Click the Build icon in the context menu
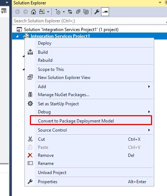This screenshot has height=196, width=167. pyautogui.click(x=30, y=52)
